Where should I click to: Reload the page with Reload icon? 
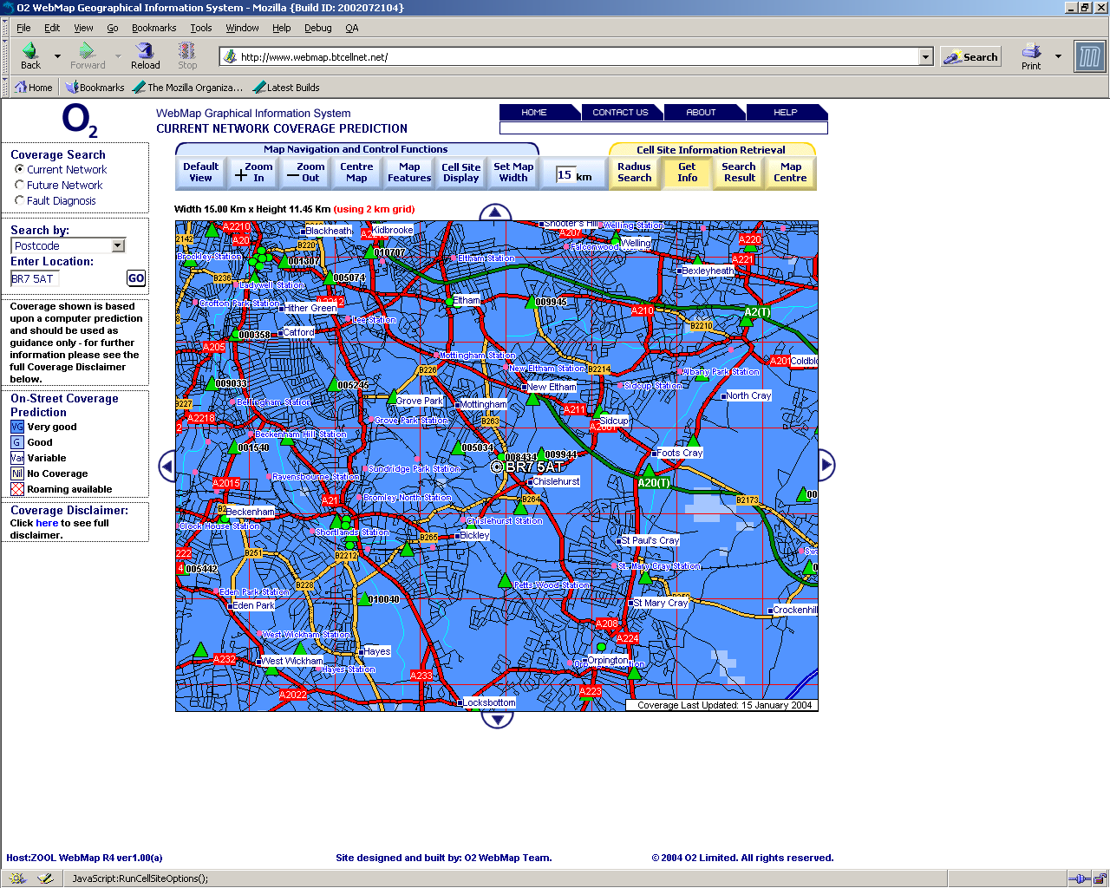click(x=145, y=51)
